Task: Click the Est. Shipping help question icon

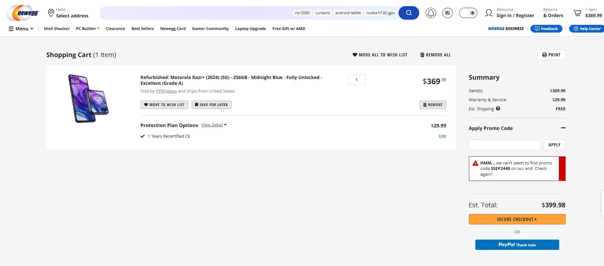Action: pyautogui.click(x=498, y=109)
